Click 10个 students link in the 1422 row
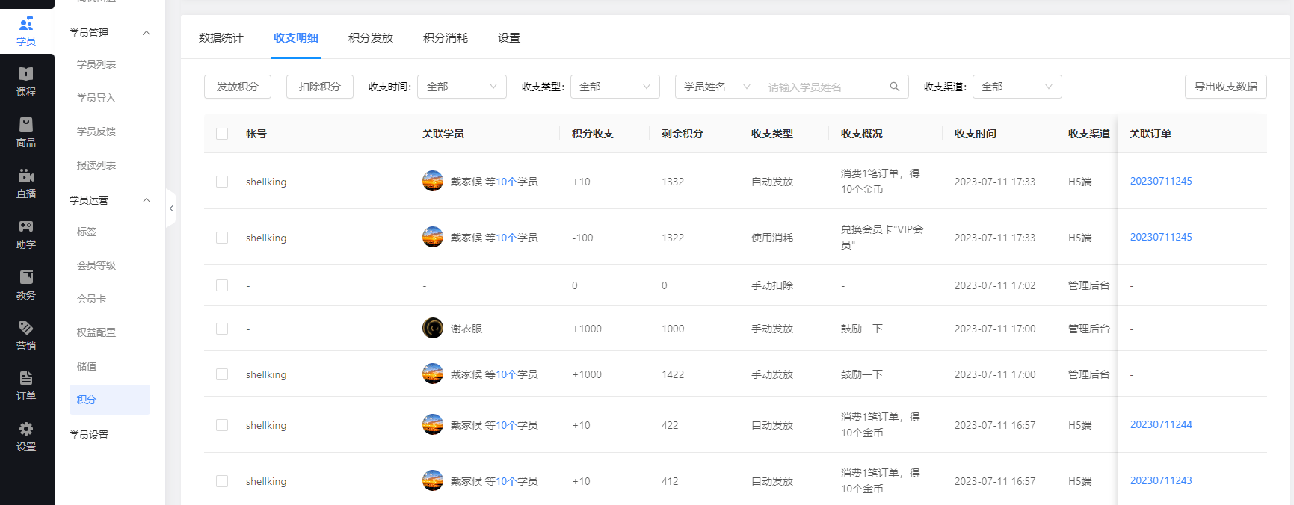1294x505 pixels. (506, 374)
